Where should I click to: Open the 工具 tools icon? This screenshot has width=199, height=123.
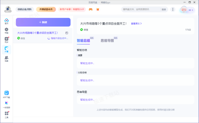click(x=7, y=115)
